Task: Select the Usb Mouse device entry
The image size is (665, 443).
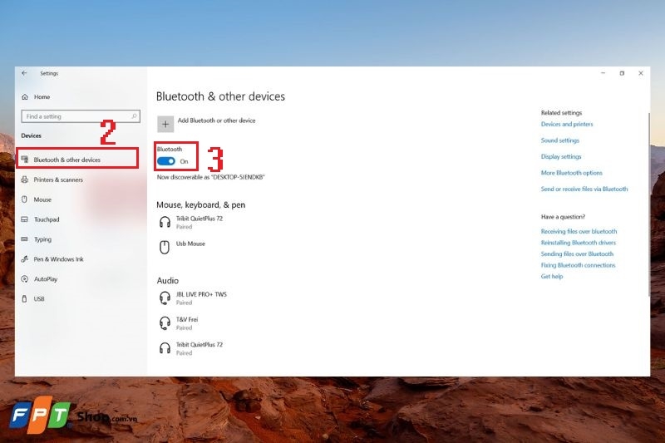Action: pos(190,244)
